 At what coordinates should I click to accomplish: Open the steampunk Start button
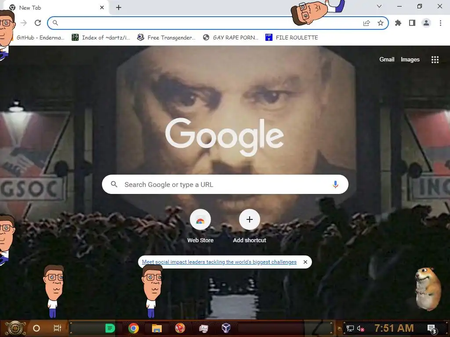click(x=16, y=328)
